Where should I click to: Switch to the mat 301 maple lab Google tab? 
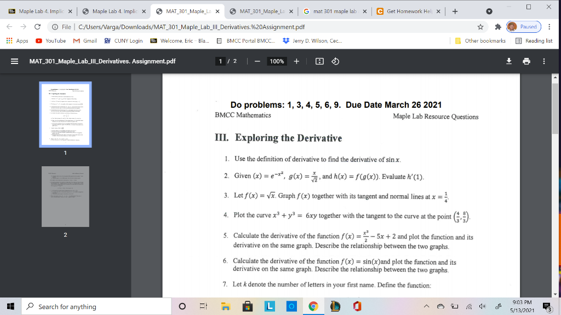(x=335, y=11)
